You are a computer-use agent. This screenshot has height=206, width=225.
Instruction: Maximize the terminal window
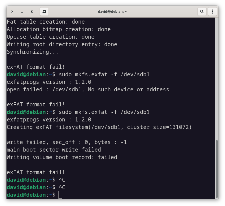coord(32,12)
